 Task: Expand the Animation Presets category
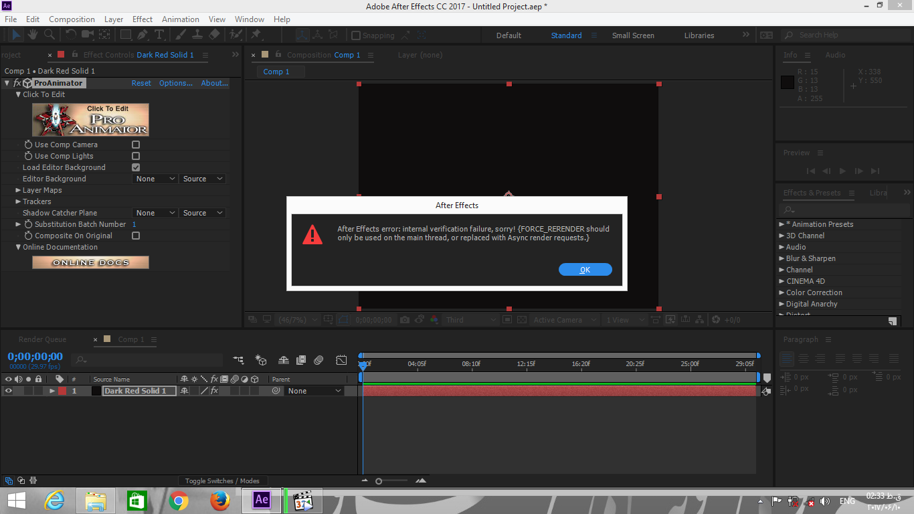click(782, 224)
